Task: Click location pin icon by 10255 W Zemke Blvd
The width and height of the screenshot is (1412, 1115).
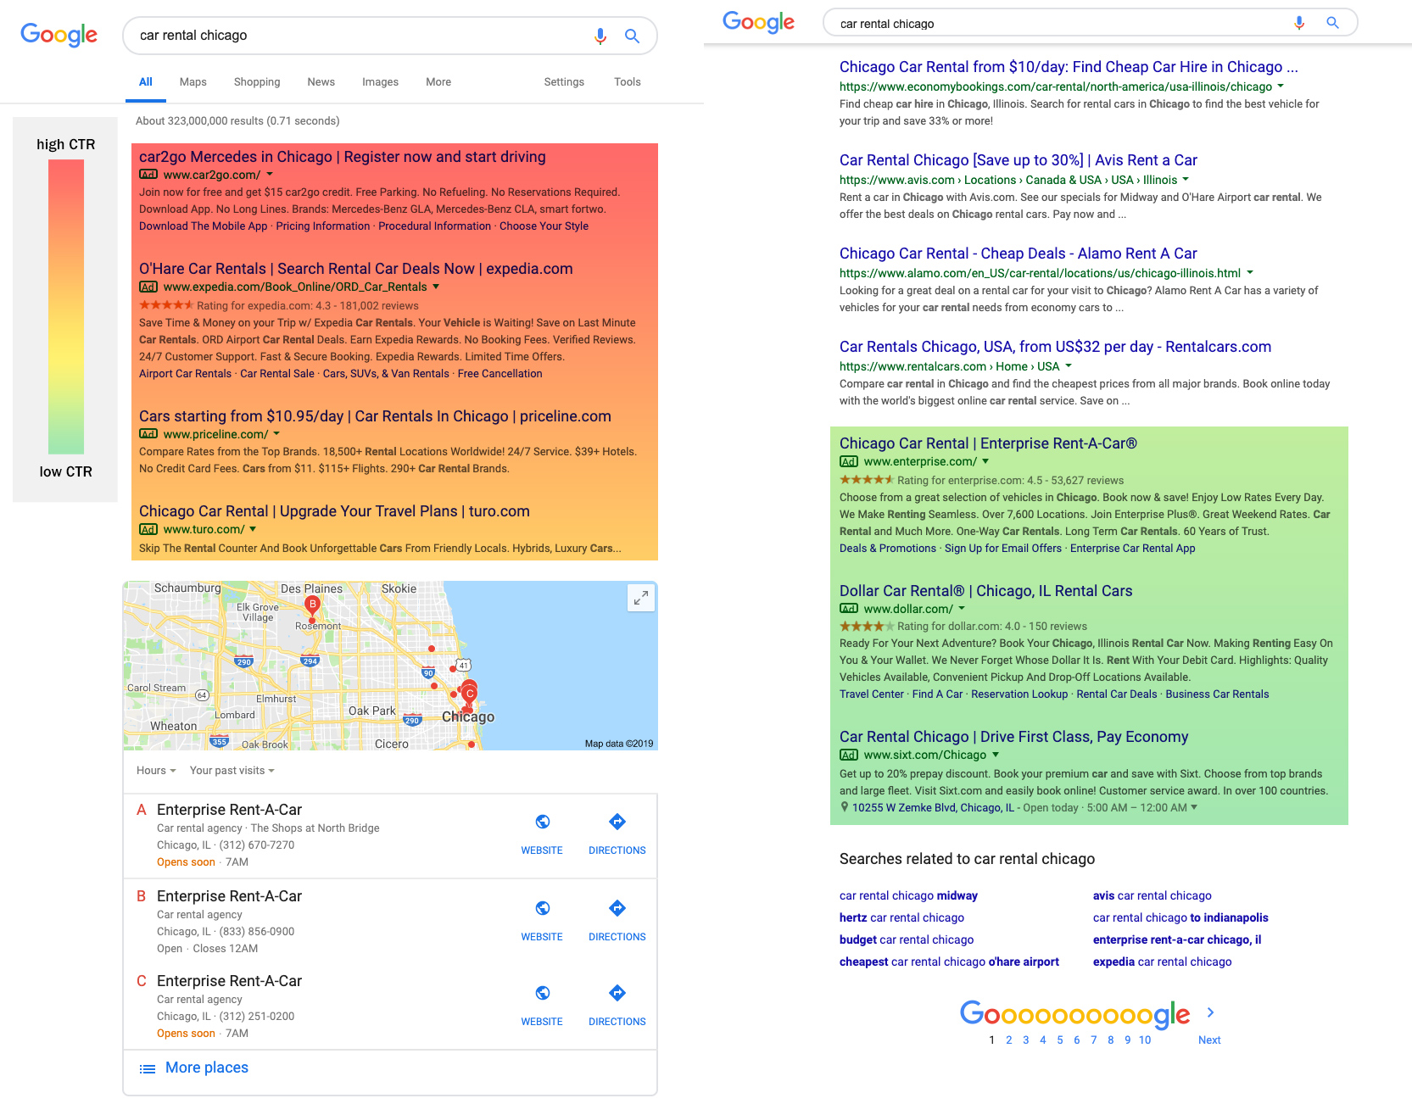Action: [x=845, y=807]
